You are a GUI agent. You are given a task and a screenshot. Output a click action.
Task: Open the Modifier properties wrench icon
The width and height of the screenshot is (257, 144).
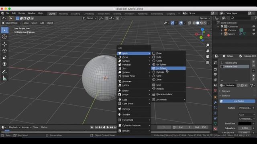(215, 102)
